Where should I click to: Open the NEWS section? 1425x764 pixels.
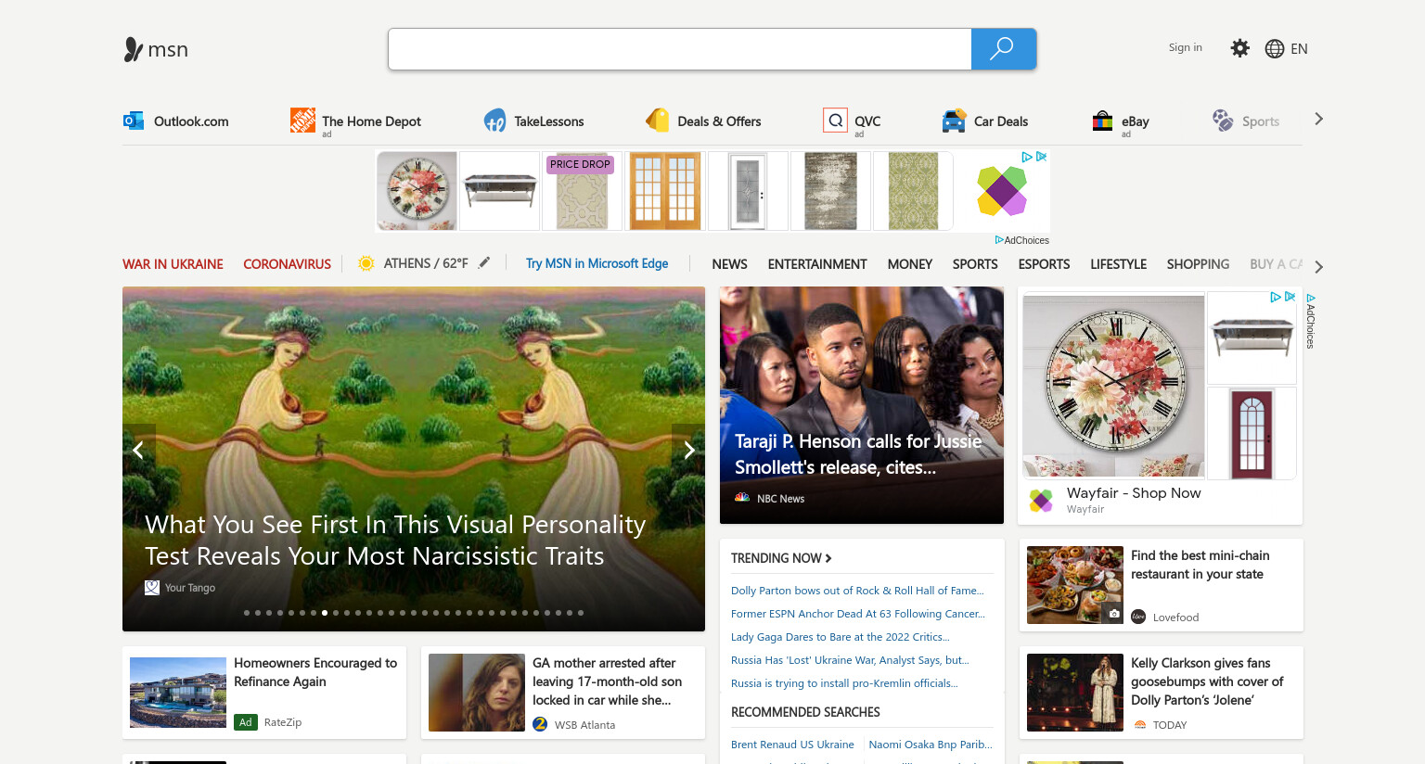729,264
